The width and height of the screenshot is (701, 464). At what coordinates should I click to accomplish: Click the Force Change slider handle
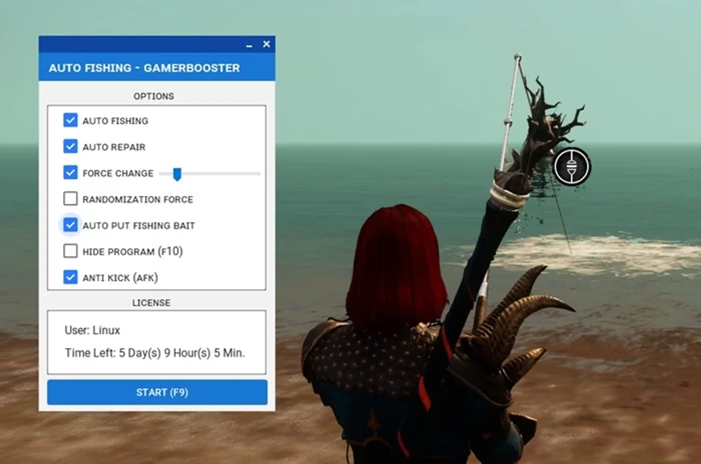point(177,174)
